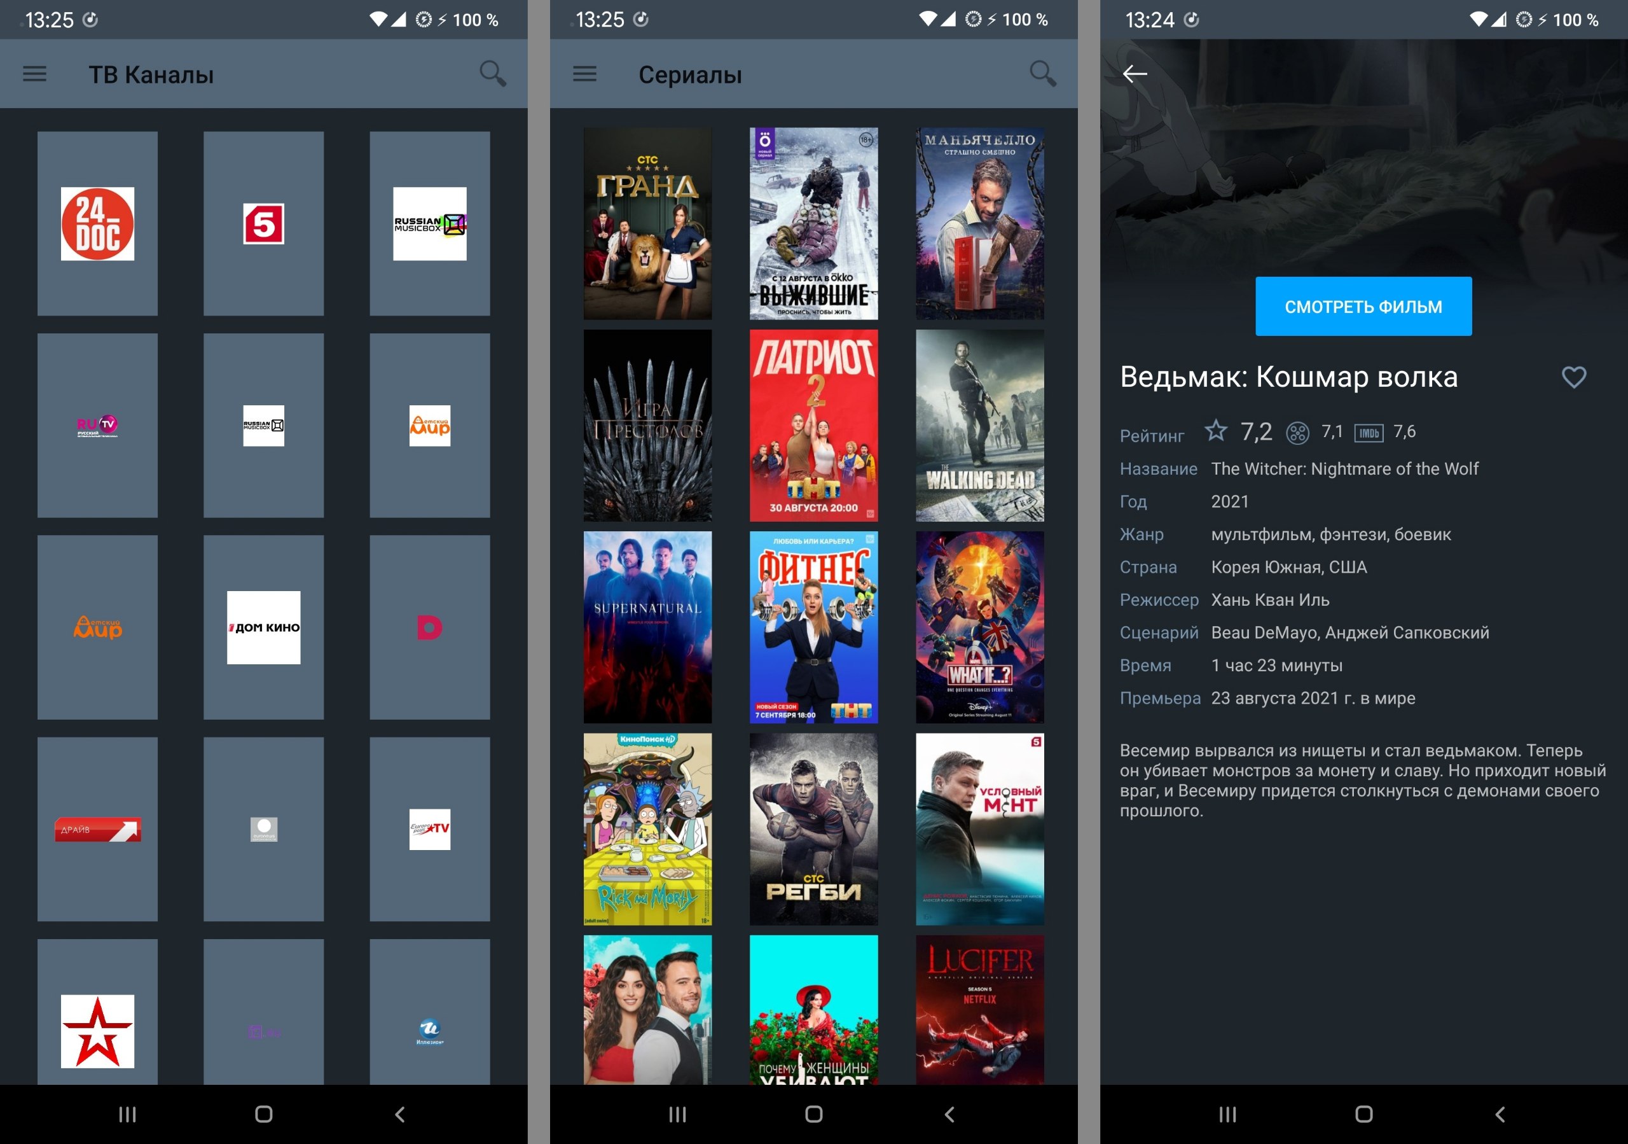This screenshot has width=1628, height=1144.
Task: Open the Регби series poster
Action: point(813,829)
